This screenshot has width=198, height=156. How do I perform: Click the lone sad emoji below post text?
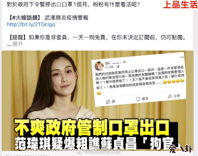(99, 93)
